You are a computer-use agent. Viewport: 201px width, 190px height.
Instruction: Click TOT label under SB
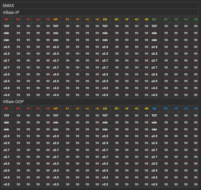[154, 116]
